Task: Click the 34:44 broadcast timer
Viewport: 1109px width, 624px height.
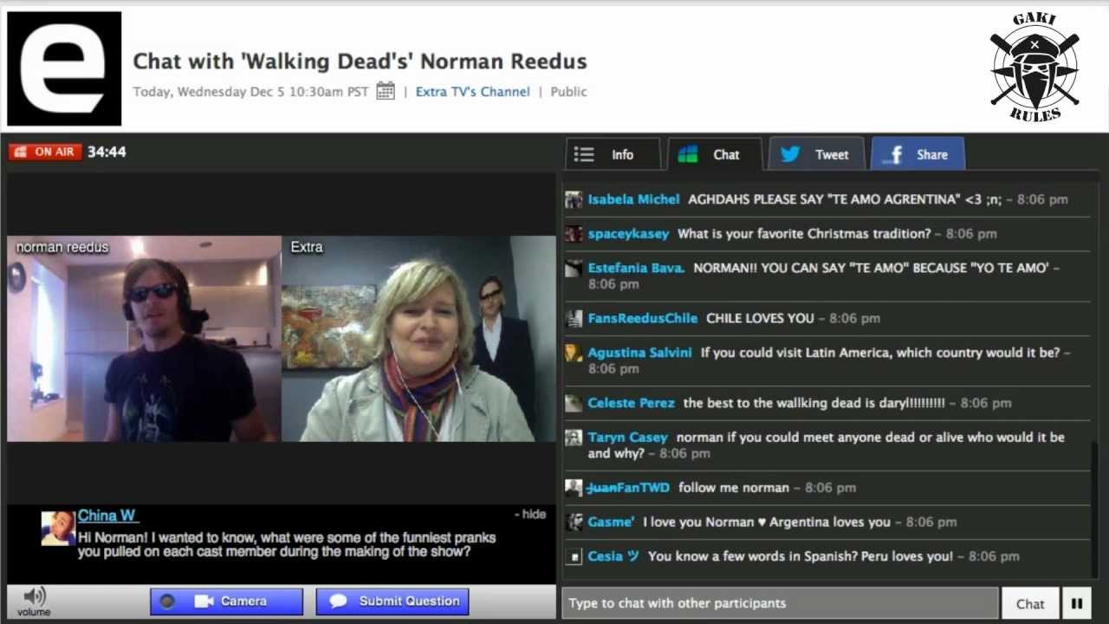Action: pyautogui.click(x=107, y=152)
